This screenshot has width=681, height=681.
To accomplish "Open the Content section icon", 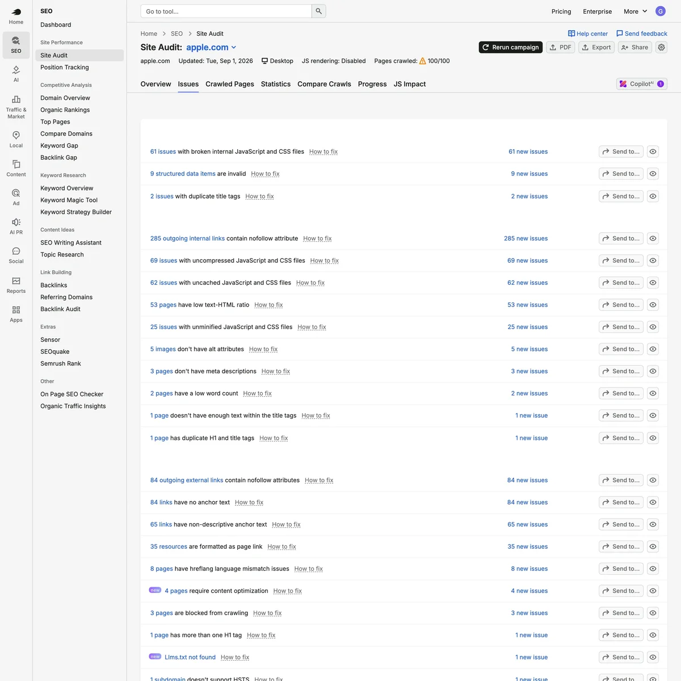I will (x=16, y=169).
